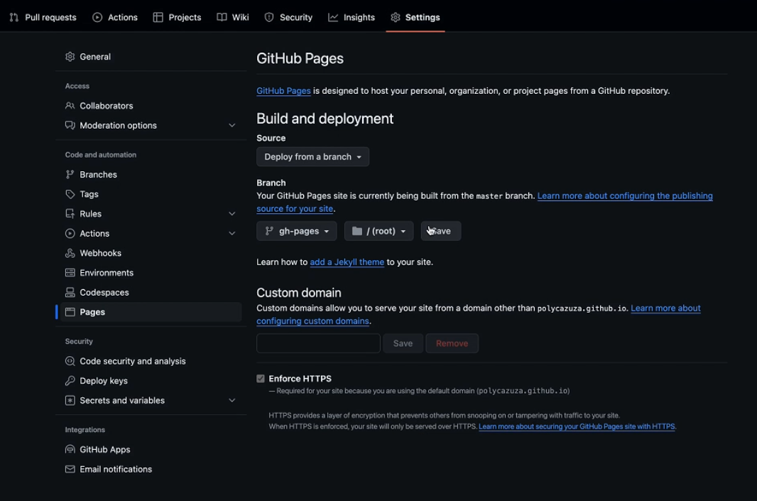Image resolution: width=757 pixels, height=501 pixels.
Task: Click the custom domain input field
Action: click(x=318, y=343)
